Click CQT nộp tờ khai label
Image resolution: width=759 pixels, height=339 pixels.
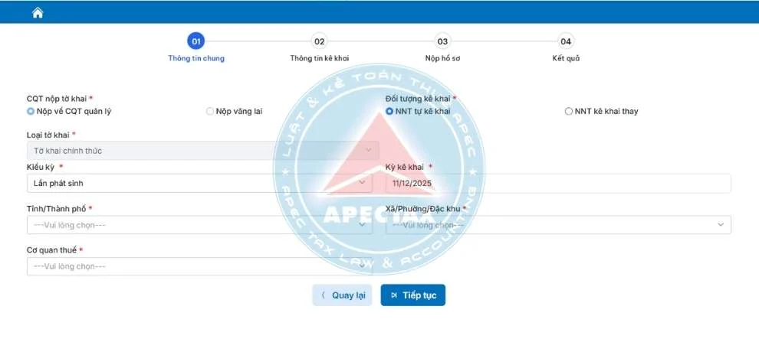[x=57, y=99]
